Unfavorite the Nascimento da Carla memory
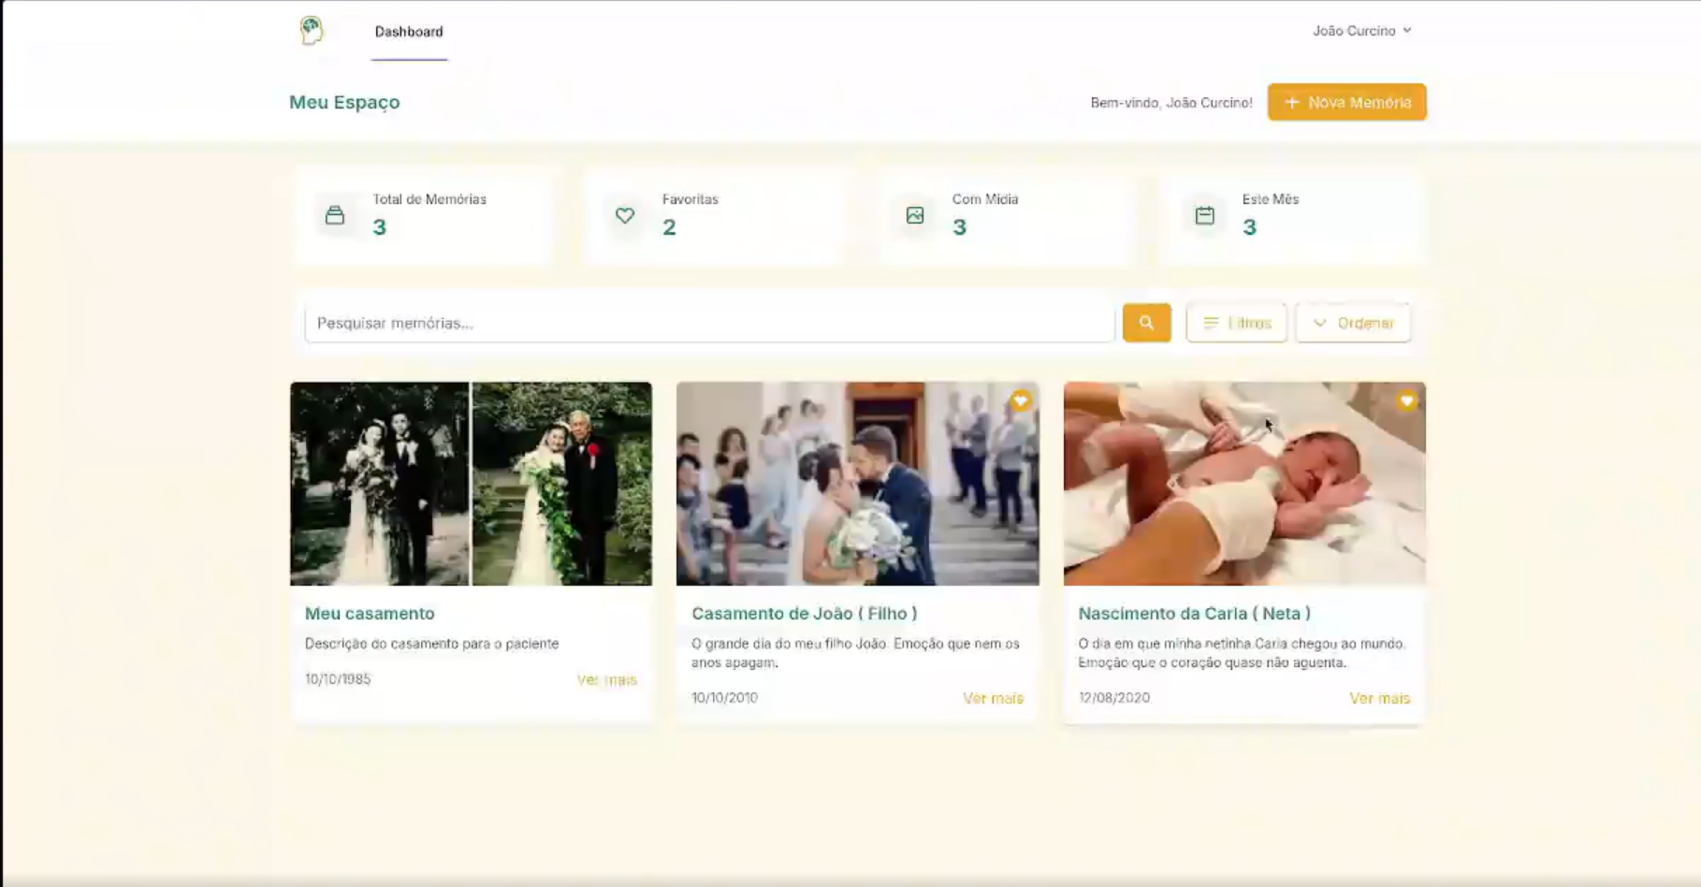 point(1407,400)
